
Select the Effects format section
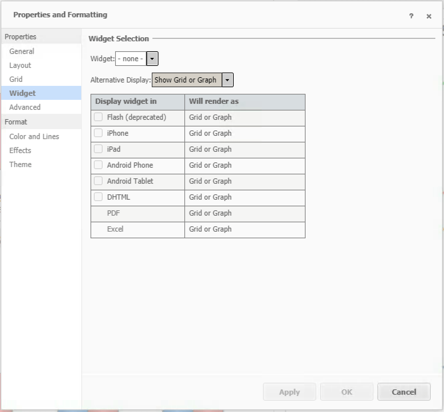[20, 151]
